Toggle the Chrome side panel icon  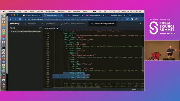132,19
